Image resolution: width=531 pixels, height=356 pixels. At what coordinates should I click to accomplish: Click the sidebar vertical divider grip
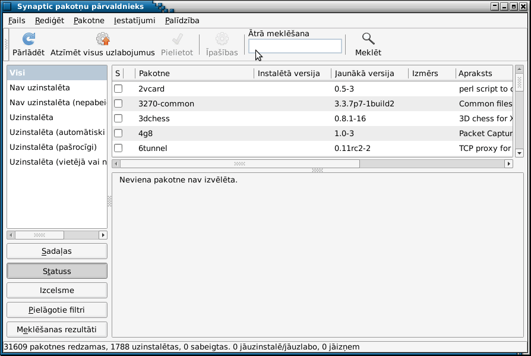pyautogui.click(x=109, y=201)
